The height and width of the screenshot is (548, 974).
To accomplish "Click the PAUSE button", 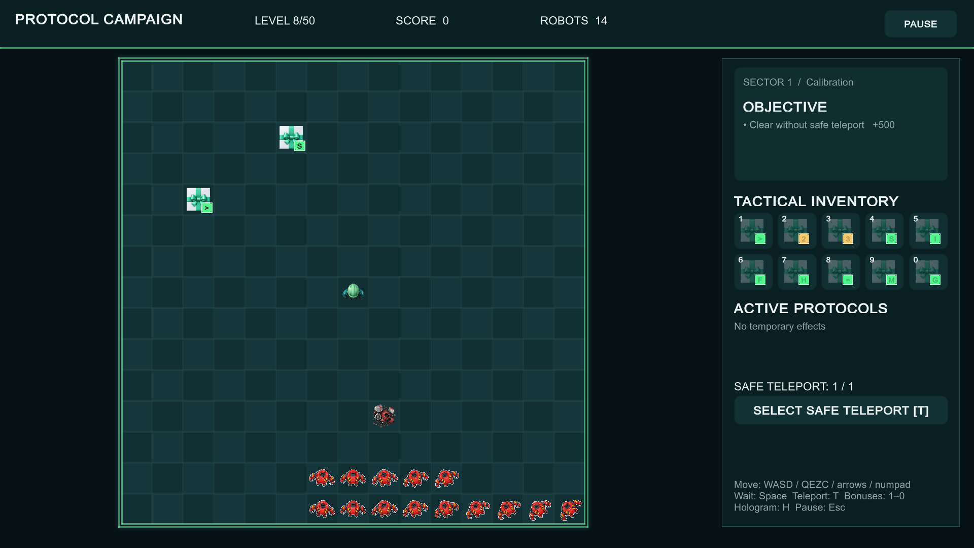I will pyautogui.click(x=920, y=24).
